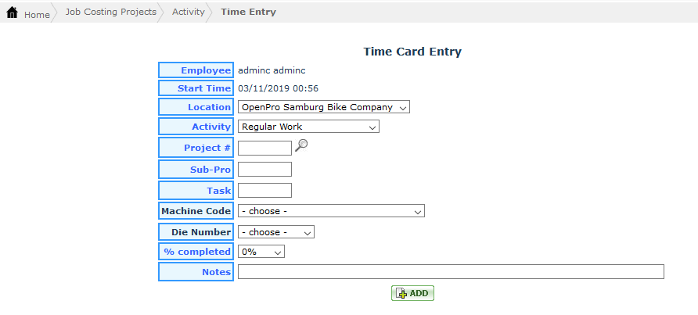The height and width of the screenshot is (315, 698).
Task: Click the Notes text box
Action: [x=451, y=272]
